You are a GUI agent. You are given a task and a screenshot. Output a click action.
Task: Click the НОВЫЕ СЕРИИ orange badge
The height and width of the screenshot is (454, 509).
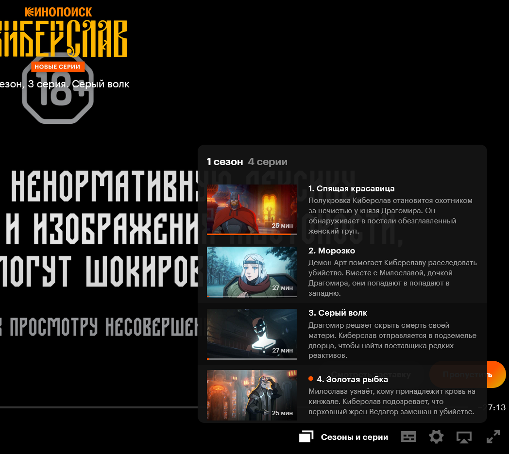[57, 67]
